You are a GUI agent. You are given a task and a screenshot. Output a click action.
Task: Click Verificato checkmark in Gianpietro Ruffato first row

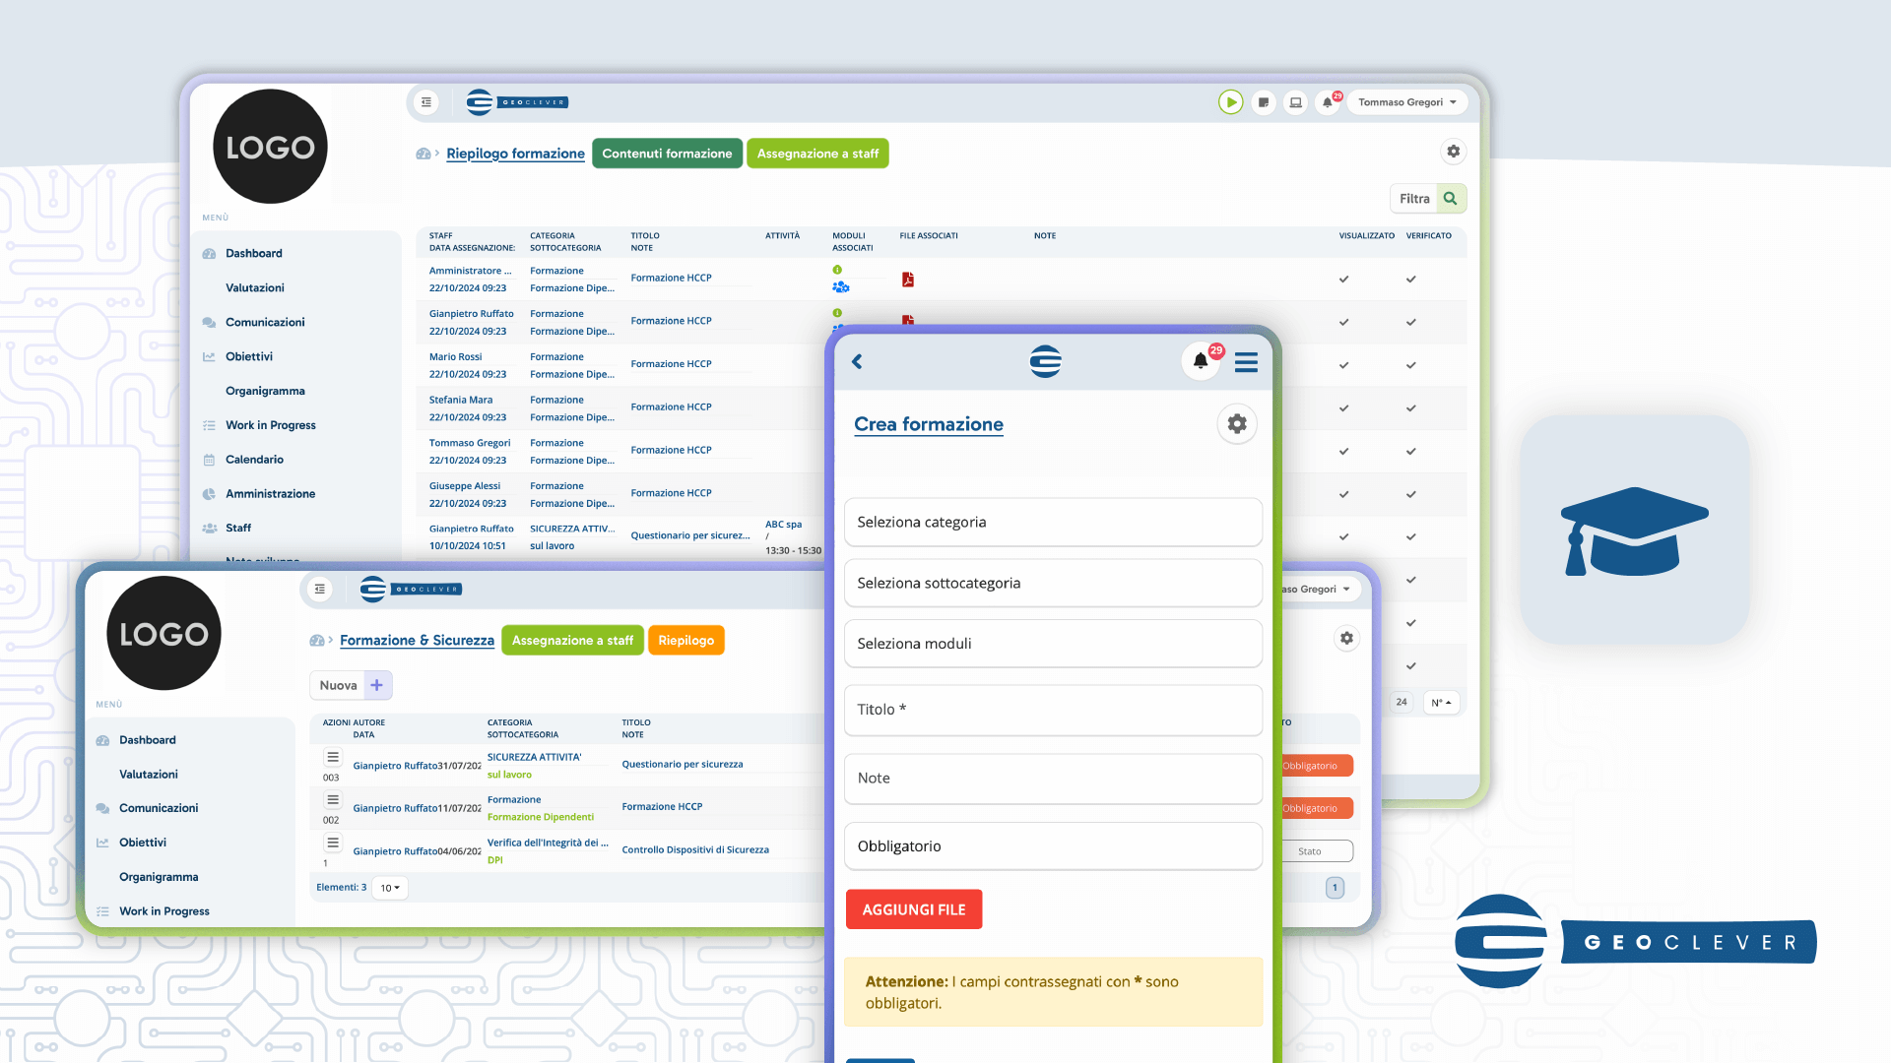pos(1410,322)
